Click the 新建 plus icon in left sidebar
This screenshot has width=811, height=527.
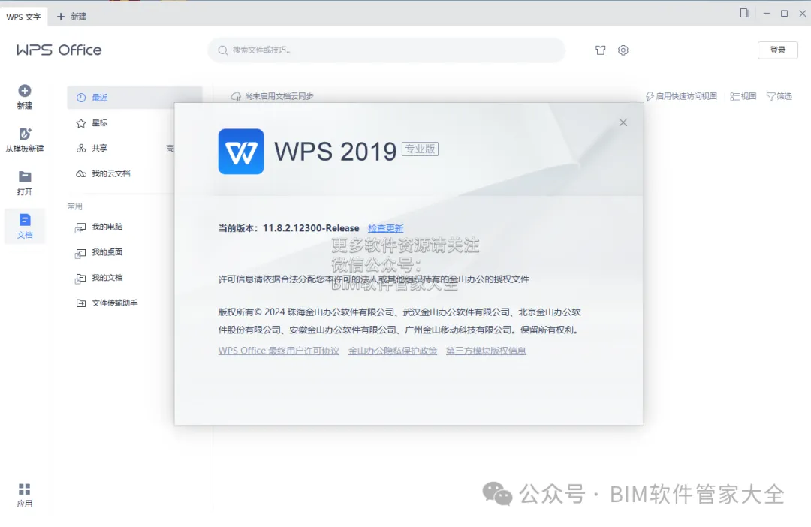coord(24,91)
